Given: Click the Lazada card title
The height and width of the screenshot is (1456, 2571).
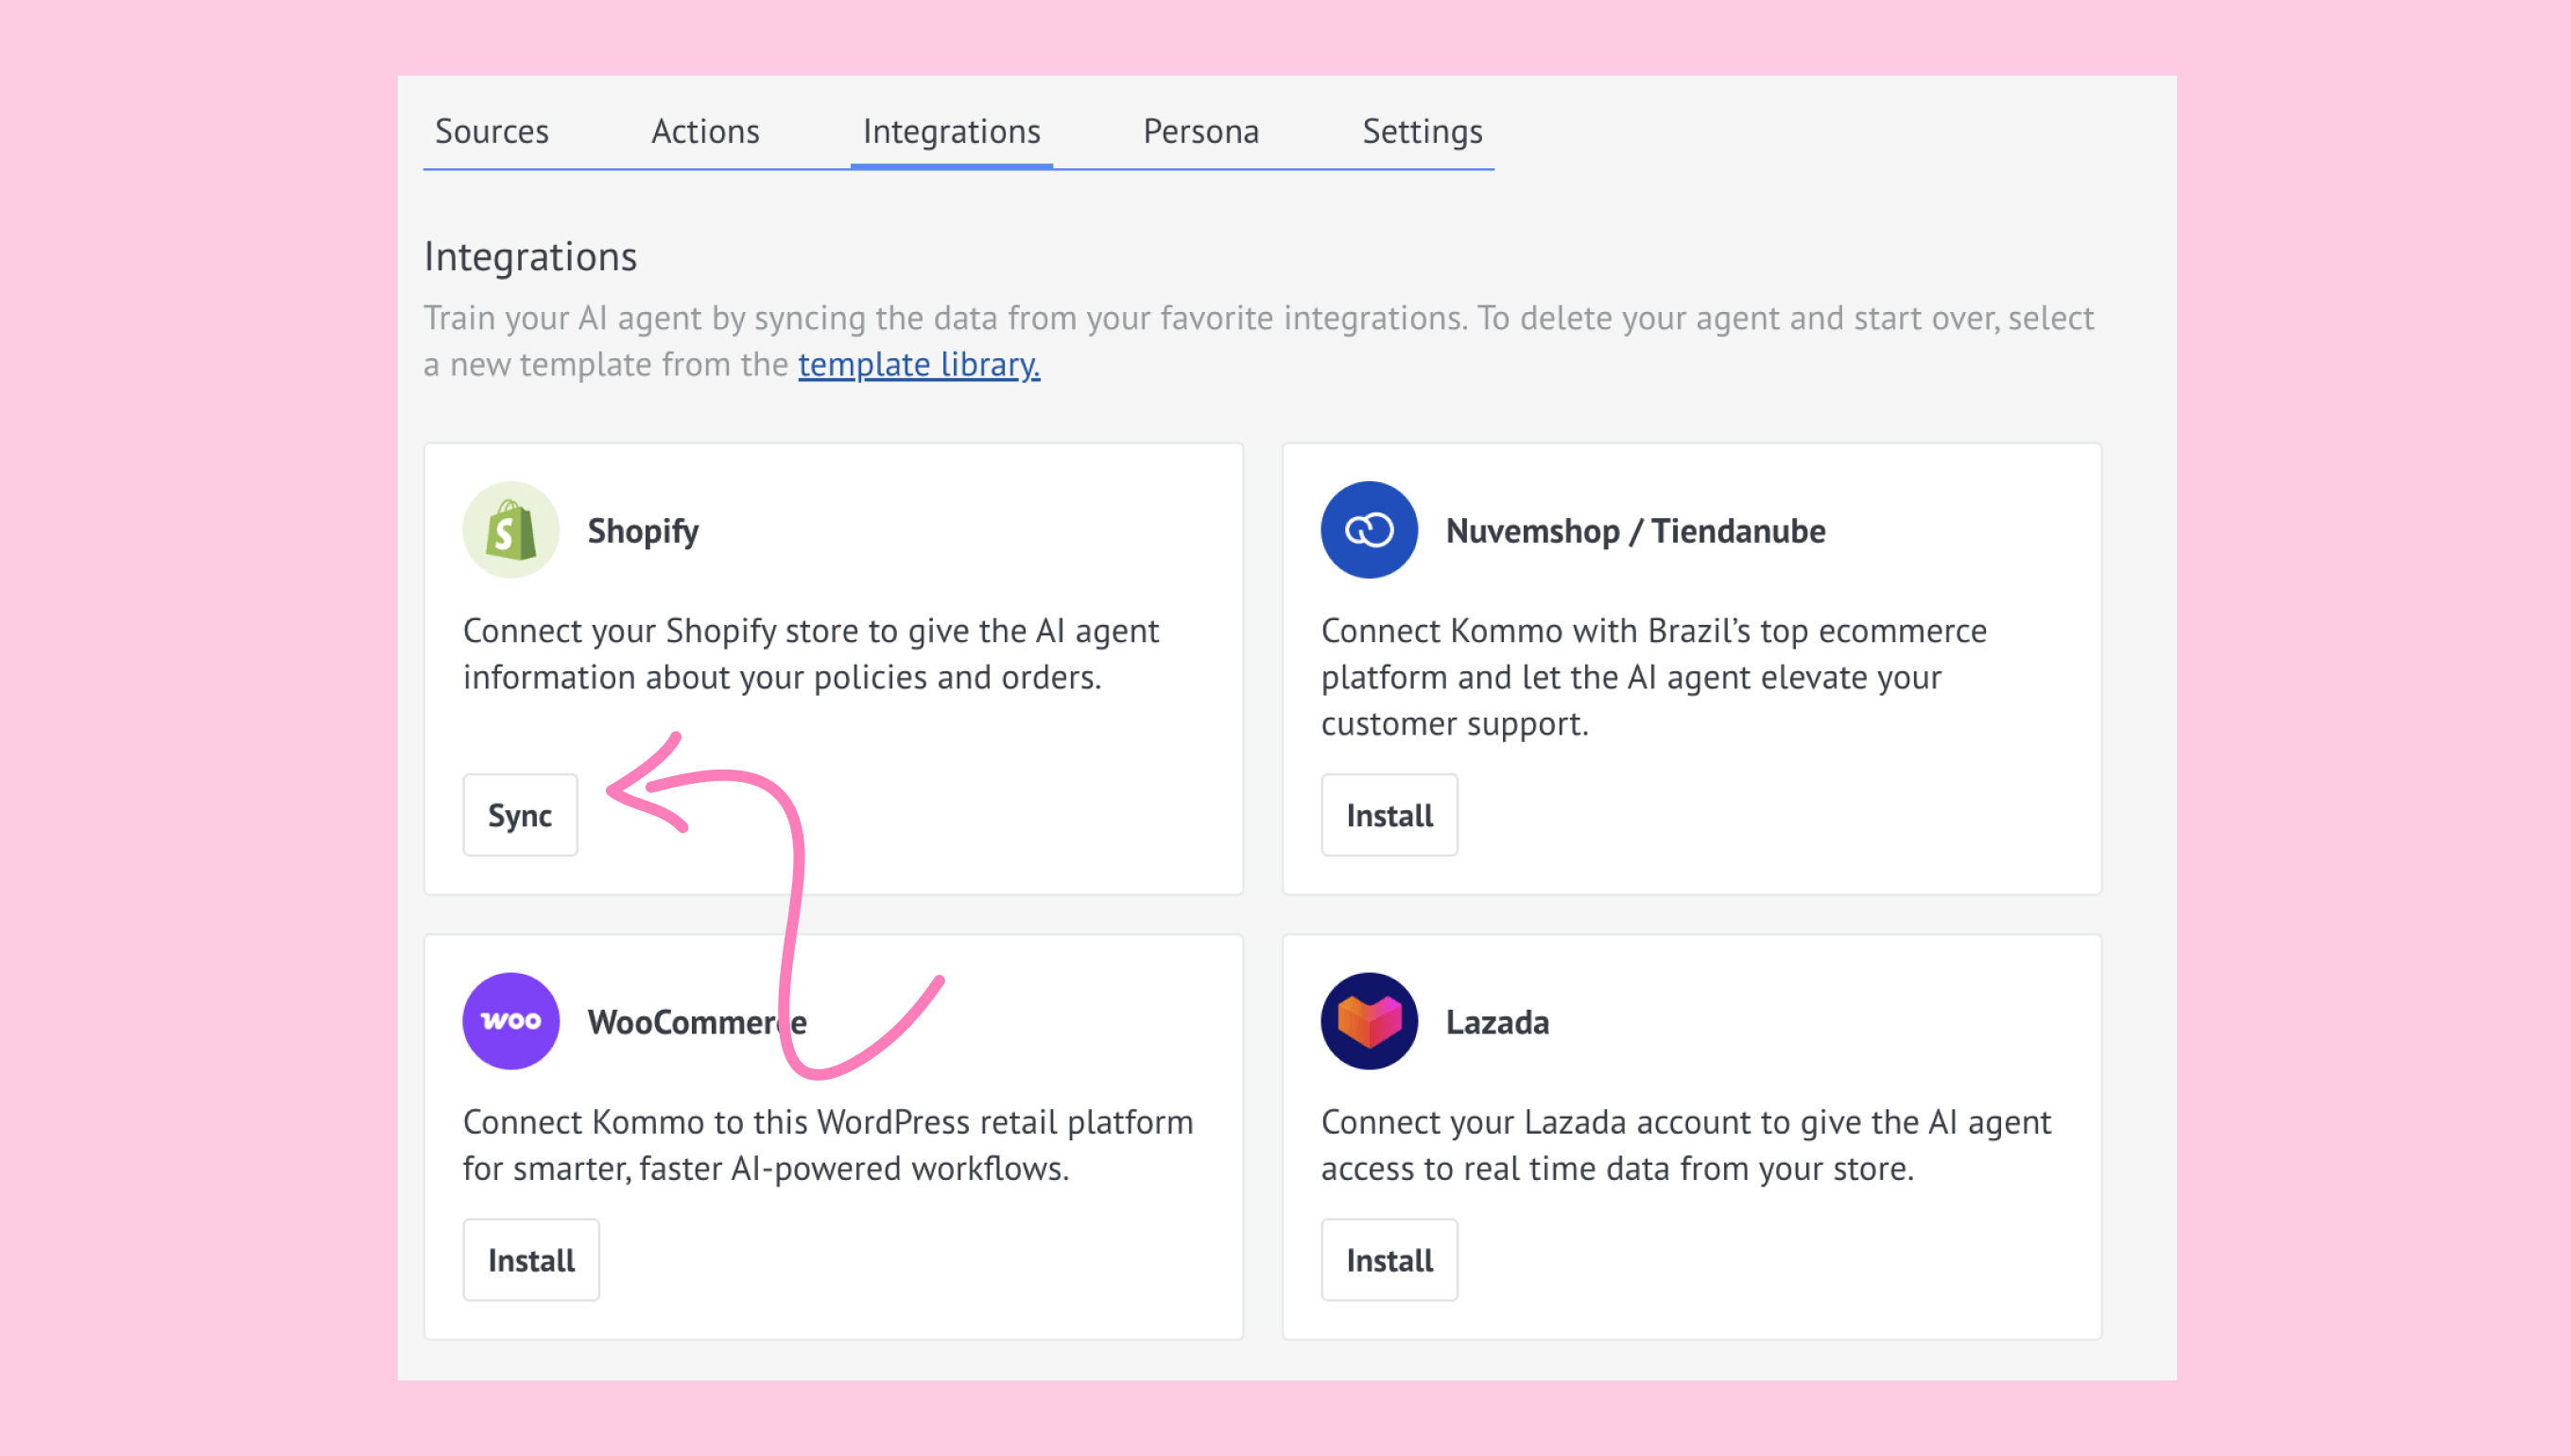Looking at the screenshot, I should pyautogui.click(x=1496, y=1022).
